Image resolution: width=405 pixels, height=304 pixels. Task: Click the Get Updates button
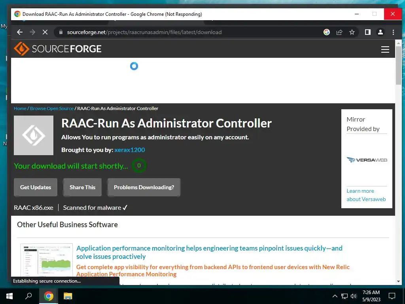pos(36,187)
